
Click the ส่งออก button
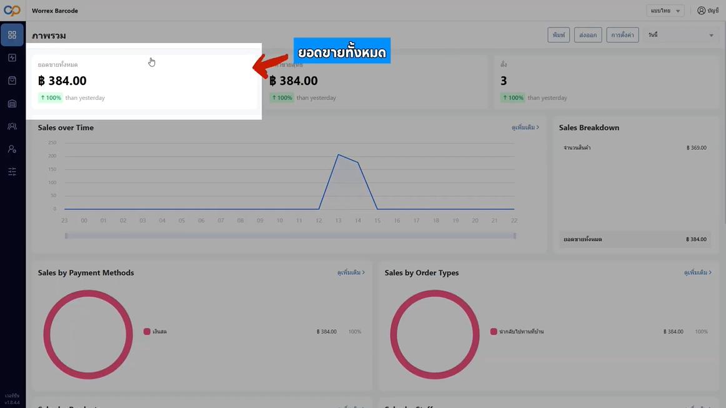[x=587, y=35]
